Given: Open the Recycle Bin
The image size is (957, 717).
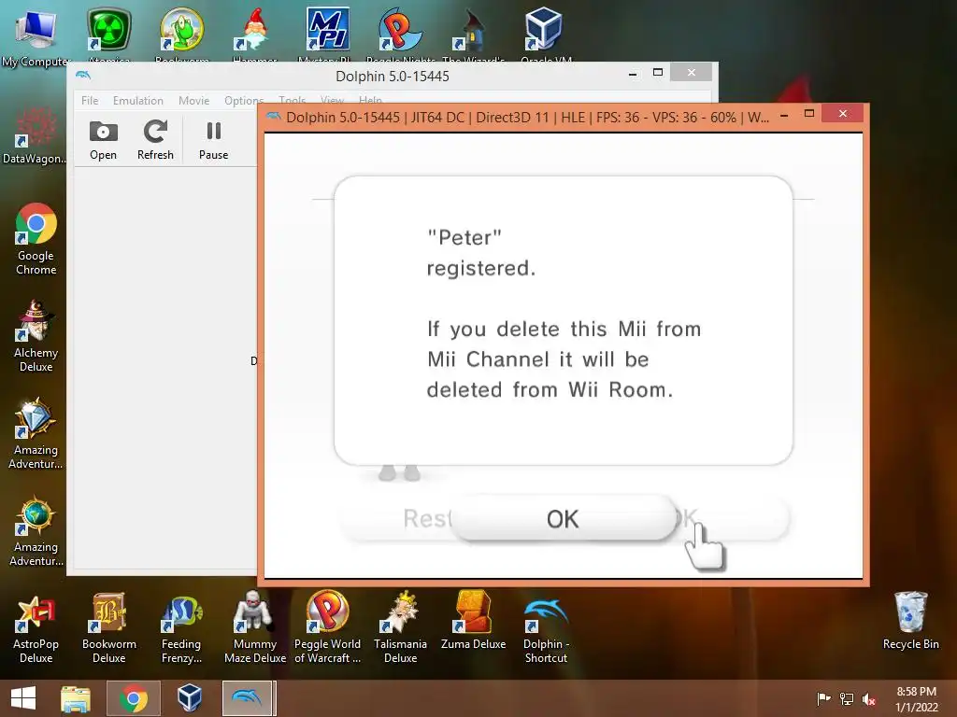Looking at the screenshot, I should pyautogui.click(x=910, y=621).
